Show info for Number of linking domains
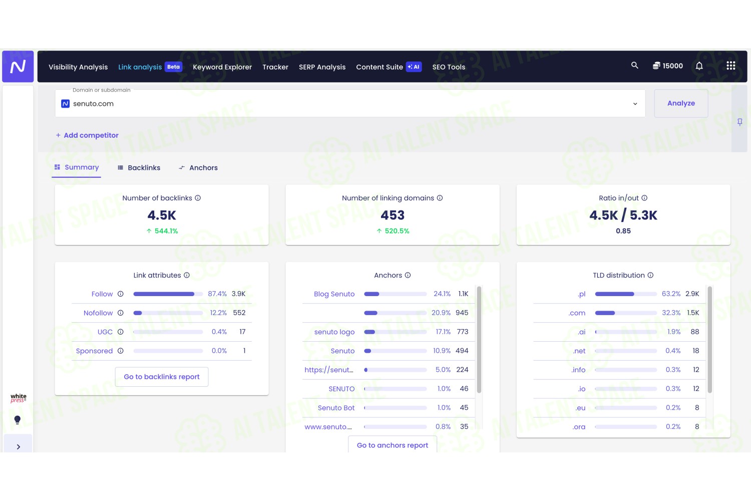The width and height of the screenshot is (751, 501). 440,198
